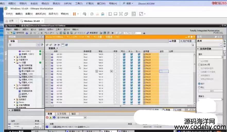Click the undo arrow icon
227x132 pixels.
[46, 33]
